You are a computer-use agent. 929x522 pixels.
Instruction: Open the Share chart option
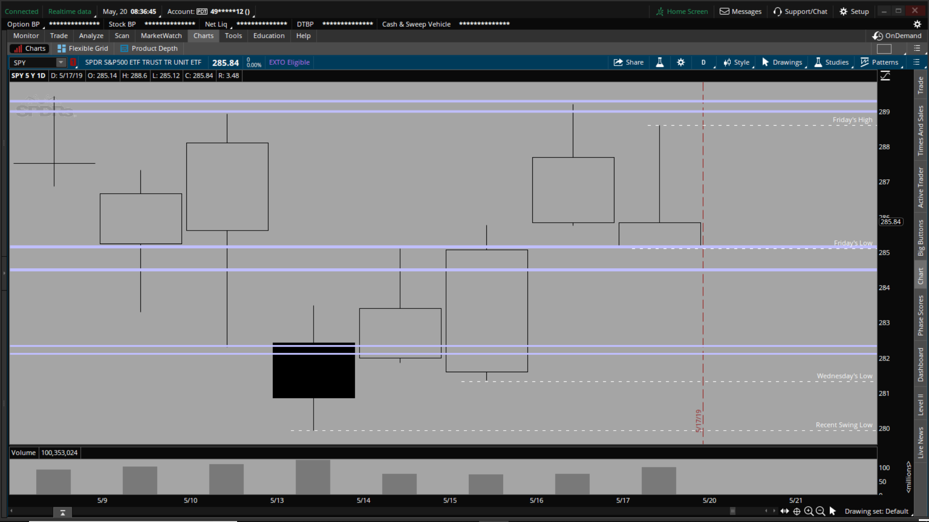628,62
